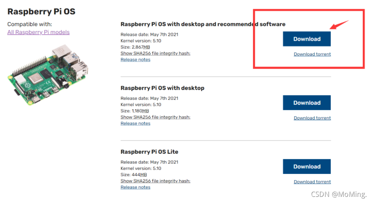Click heading 'Raspberry Pi OS with desktop and recommended software'

tap(203, 24)
